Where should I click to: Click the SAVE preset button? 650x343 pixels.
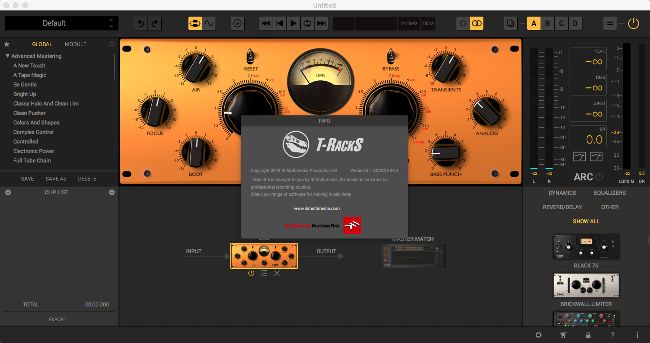[28, 179]
